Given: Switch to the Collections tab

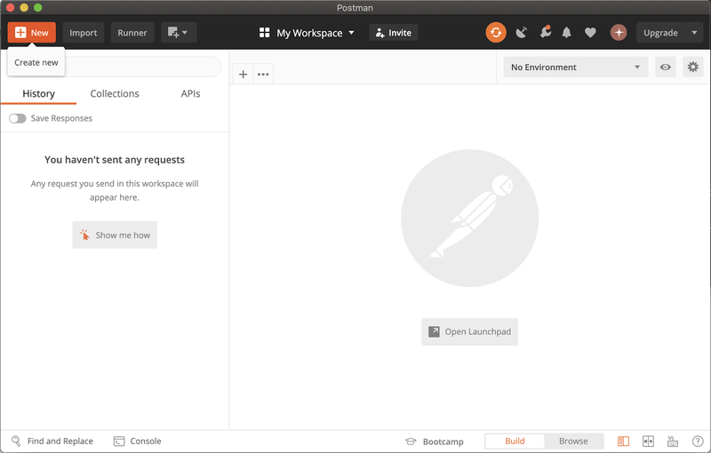Looking at the screenshot, I should [115, 93].
